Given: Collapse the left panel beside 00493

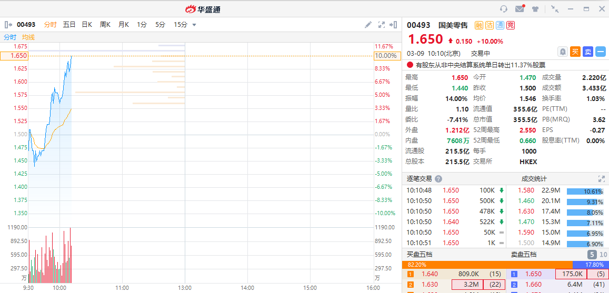Looking at the screenshot, I should click(8, 25).
